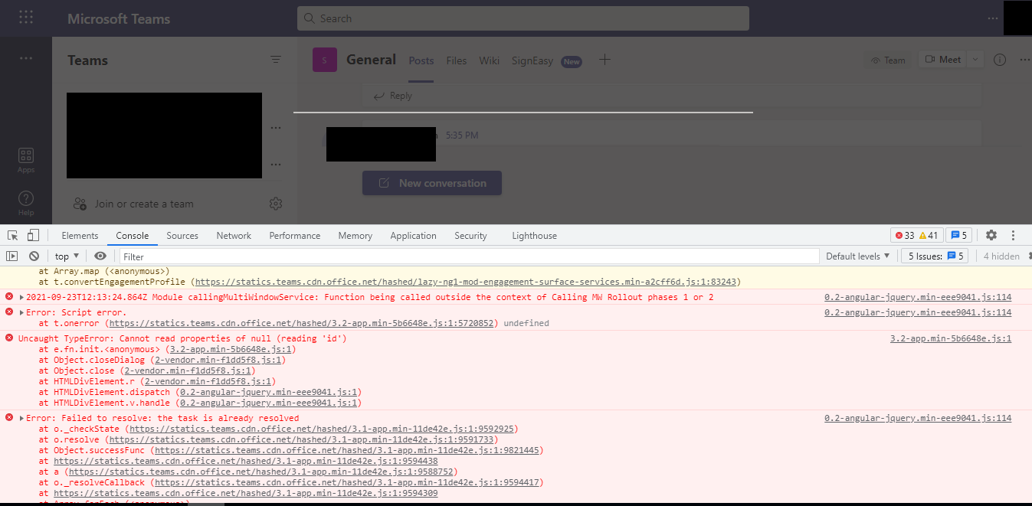
Task: Open the Application panel
Action: pos(413,236)
